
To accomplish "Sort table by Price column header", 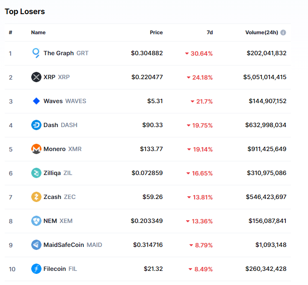I will (156, 33).
